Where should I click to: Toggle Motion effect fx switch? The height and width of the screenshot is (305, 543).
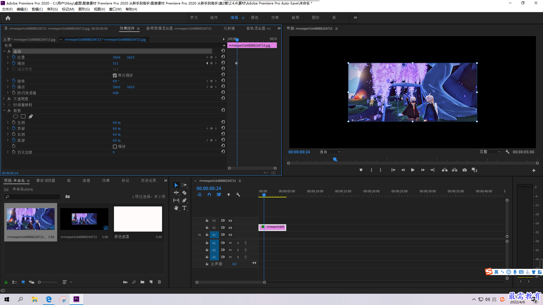pyautogui.click(x=9, y=51)
